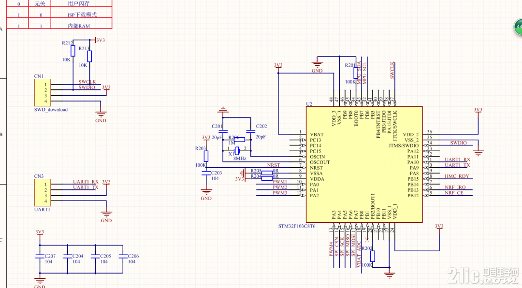
Task: Click the vertical SPI_CSN net label
Action: point(336,247)
